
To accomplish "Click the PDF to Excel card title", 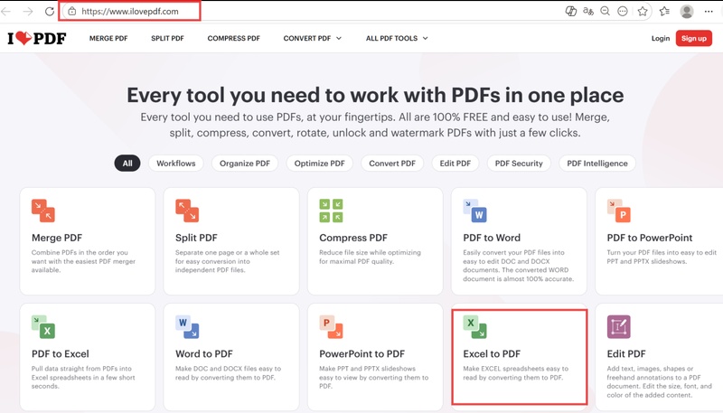I will pos(61,354).
